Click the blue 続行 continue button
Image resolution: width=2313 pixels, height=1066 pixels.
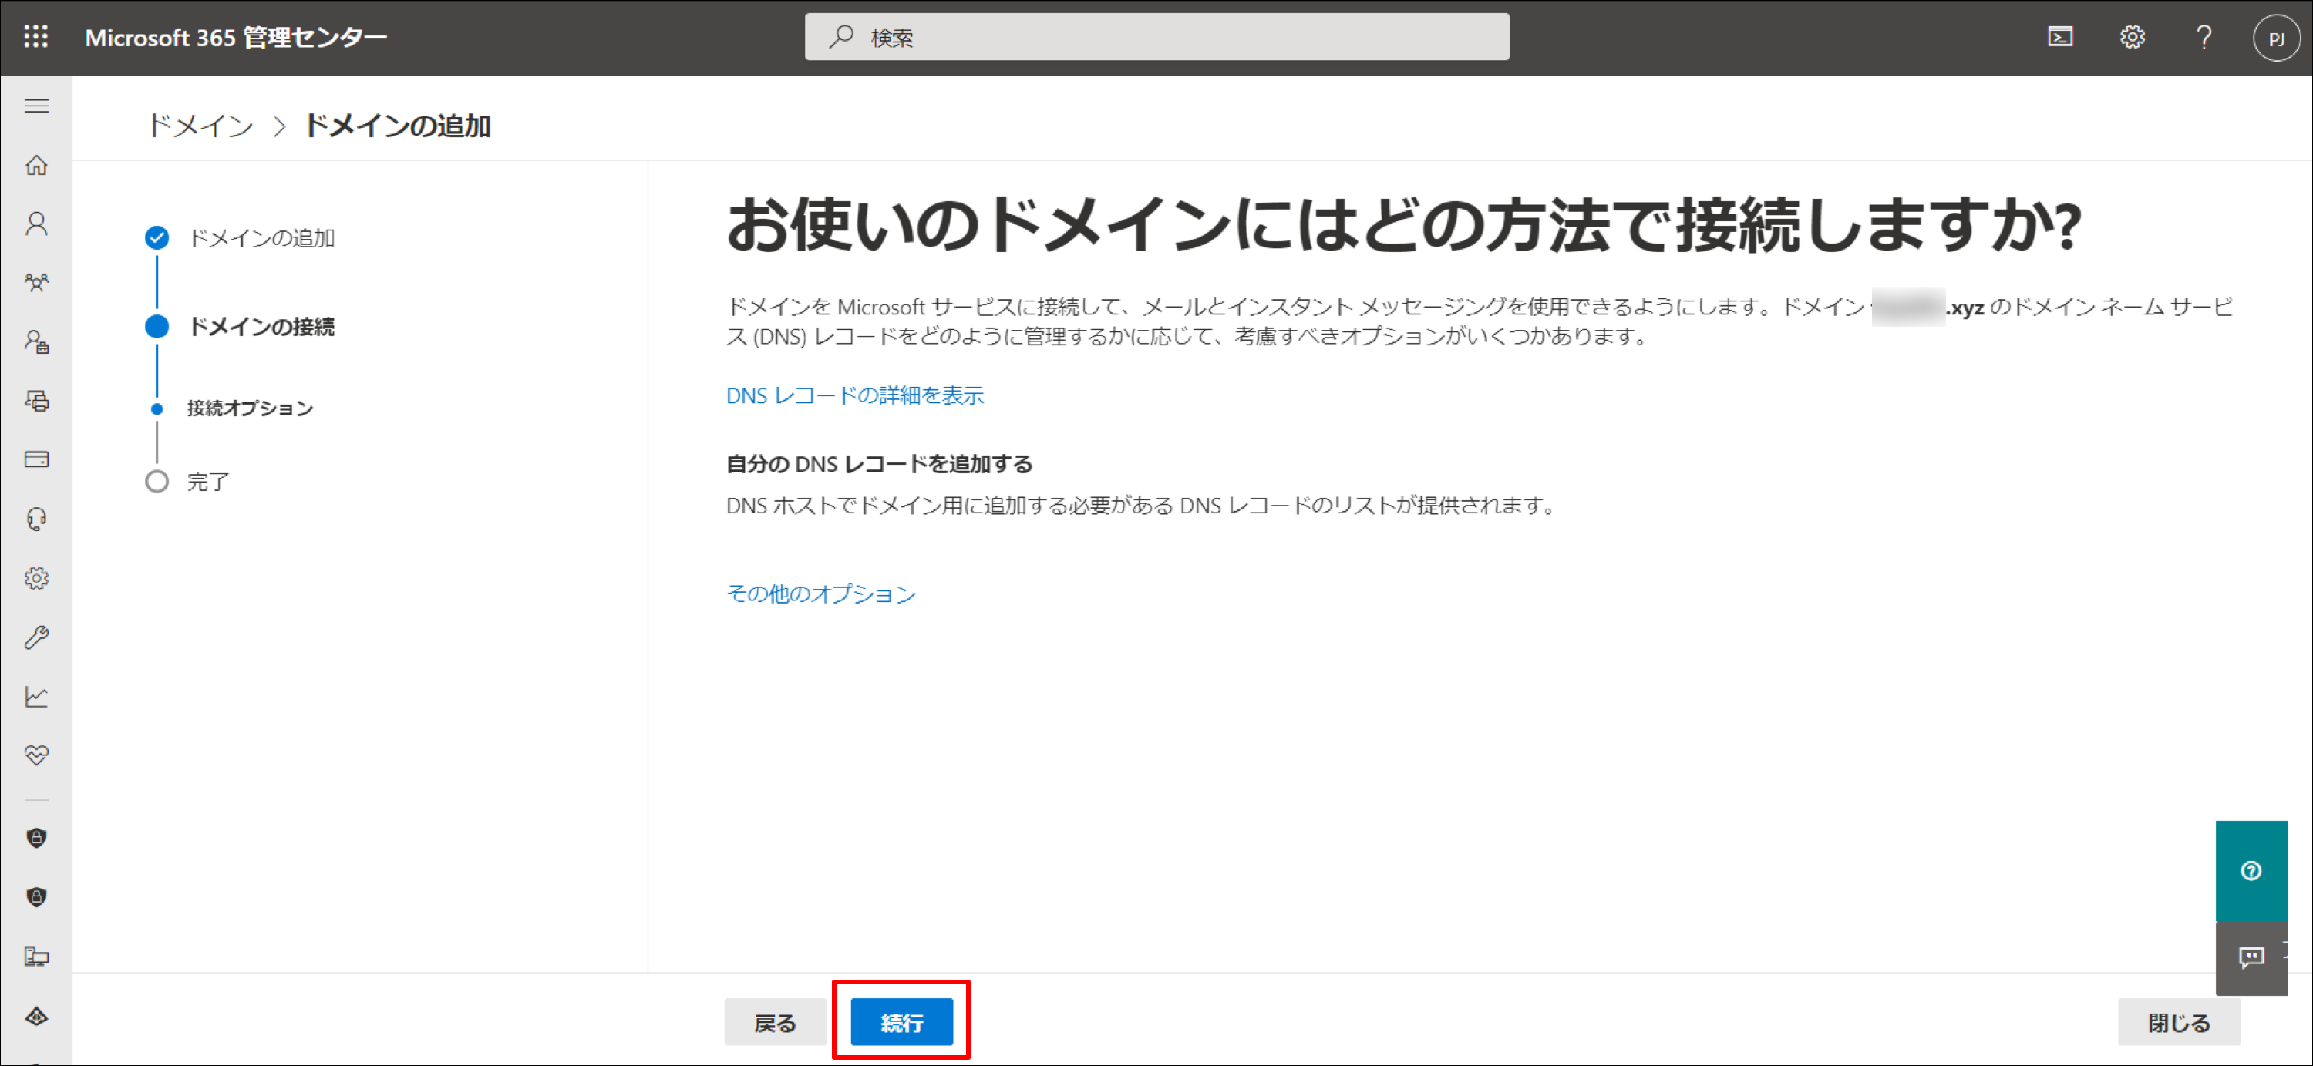(901, 1022)
